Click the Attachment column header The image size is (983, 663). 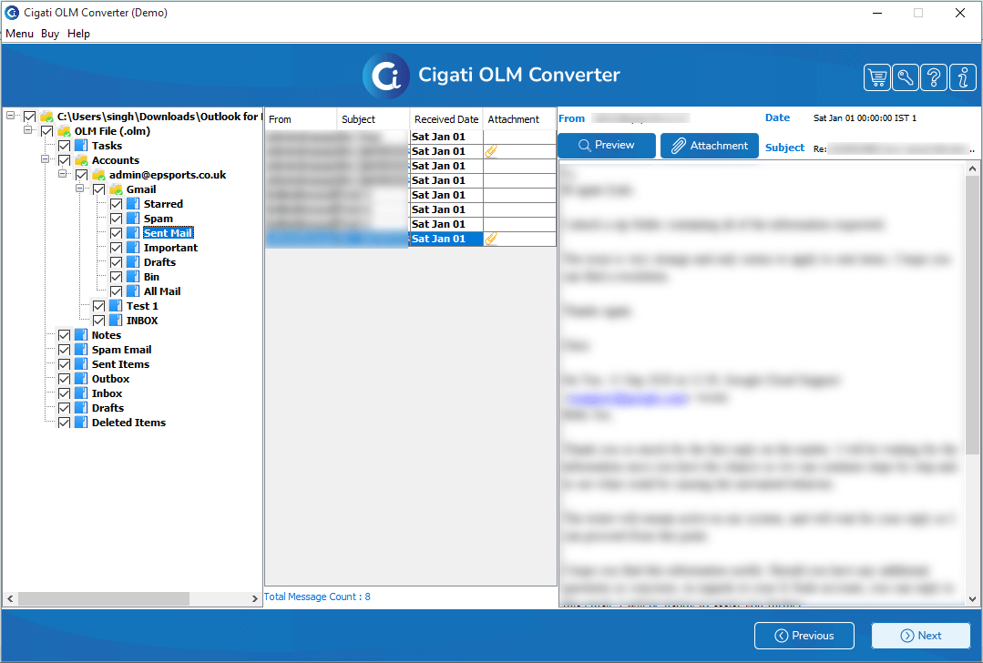tap(519, 119)
